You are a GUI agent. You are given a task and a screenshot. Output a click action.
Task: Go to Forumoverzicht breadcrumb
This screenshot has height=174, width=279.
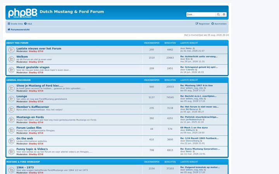coord(19,29)
